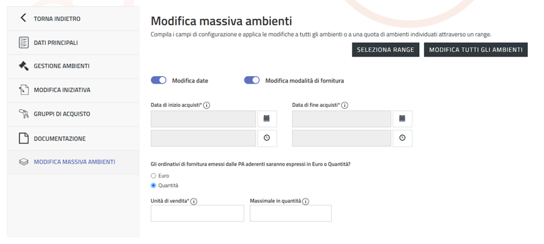Click info icon next to Unità di vendita
Screen dimensions: 544x244
coord(194,201)
